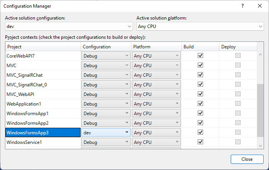The image size is (269, 170).
Task: Uncheck Build for CoreWebAPI7
Action: point(200,56)
